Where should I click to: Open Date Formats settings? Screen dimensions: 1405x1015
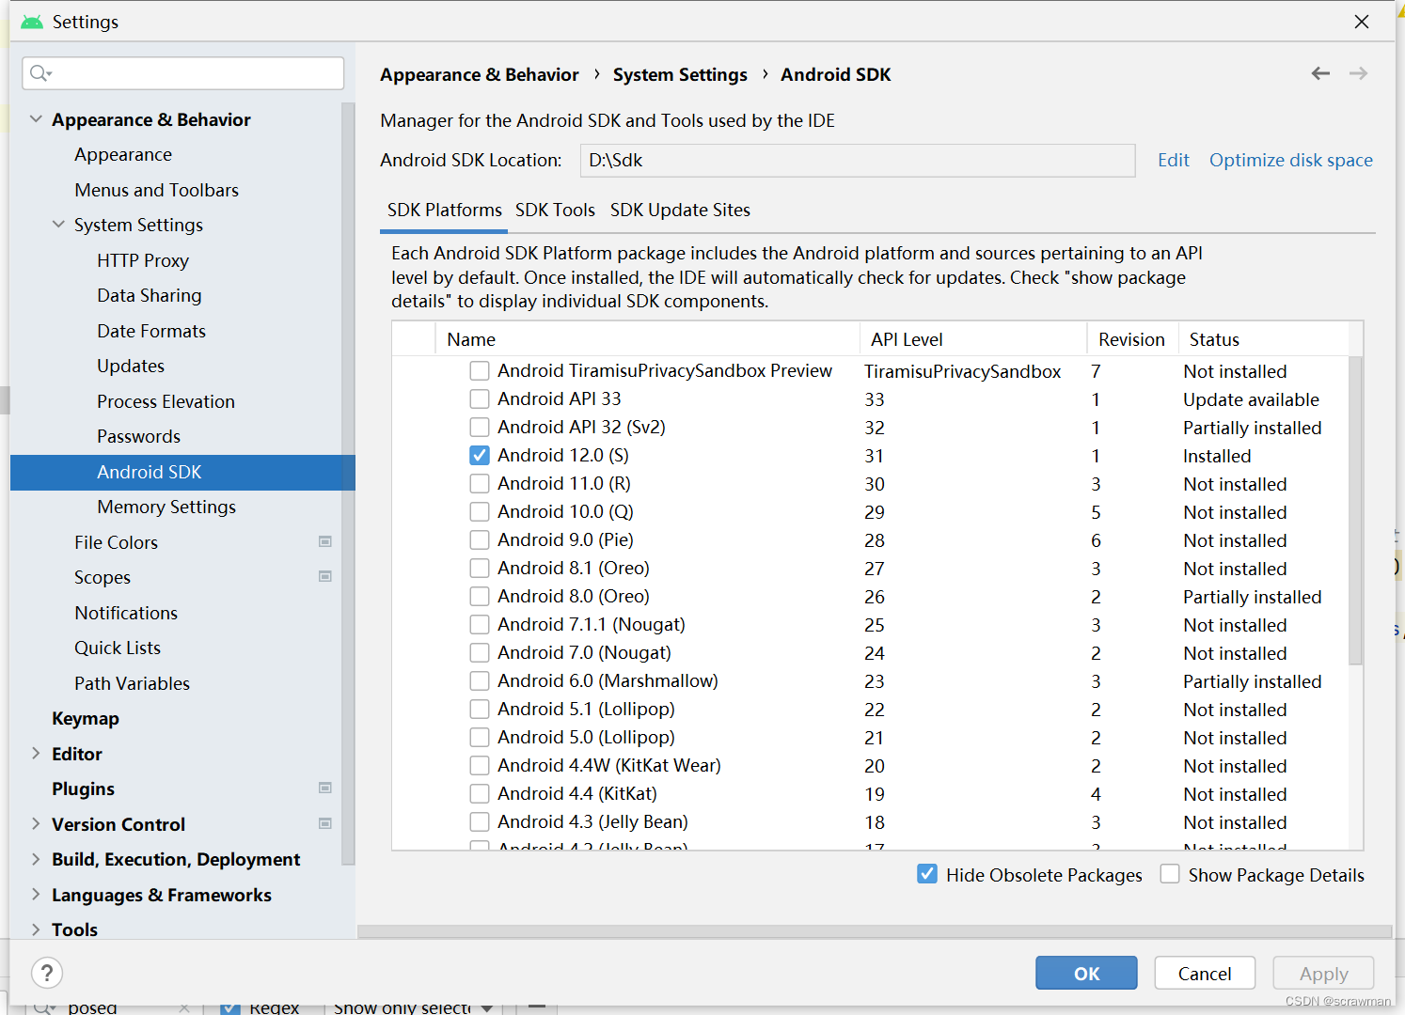tap(151, 331)
